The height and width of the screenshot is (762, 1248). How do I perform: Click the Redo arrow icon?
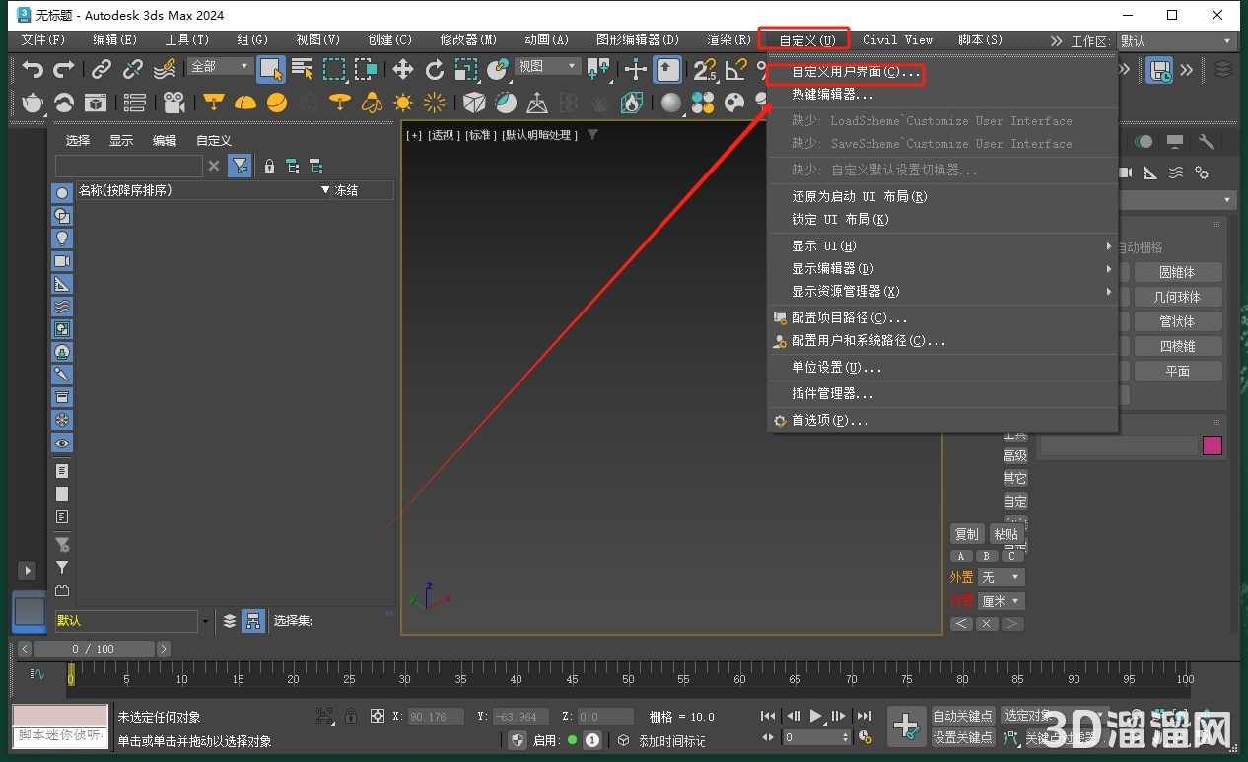coord(64,69)
